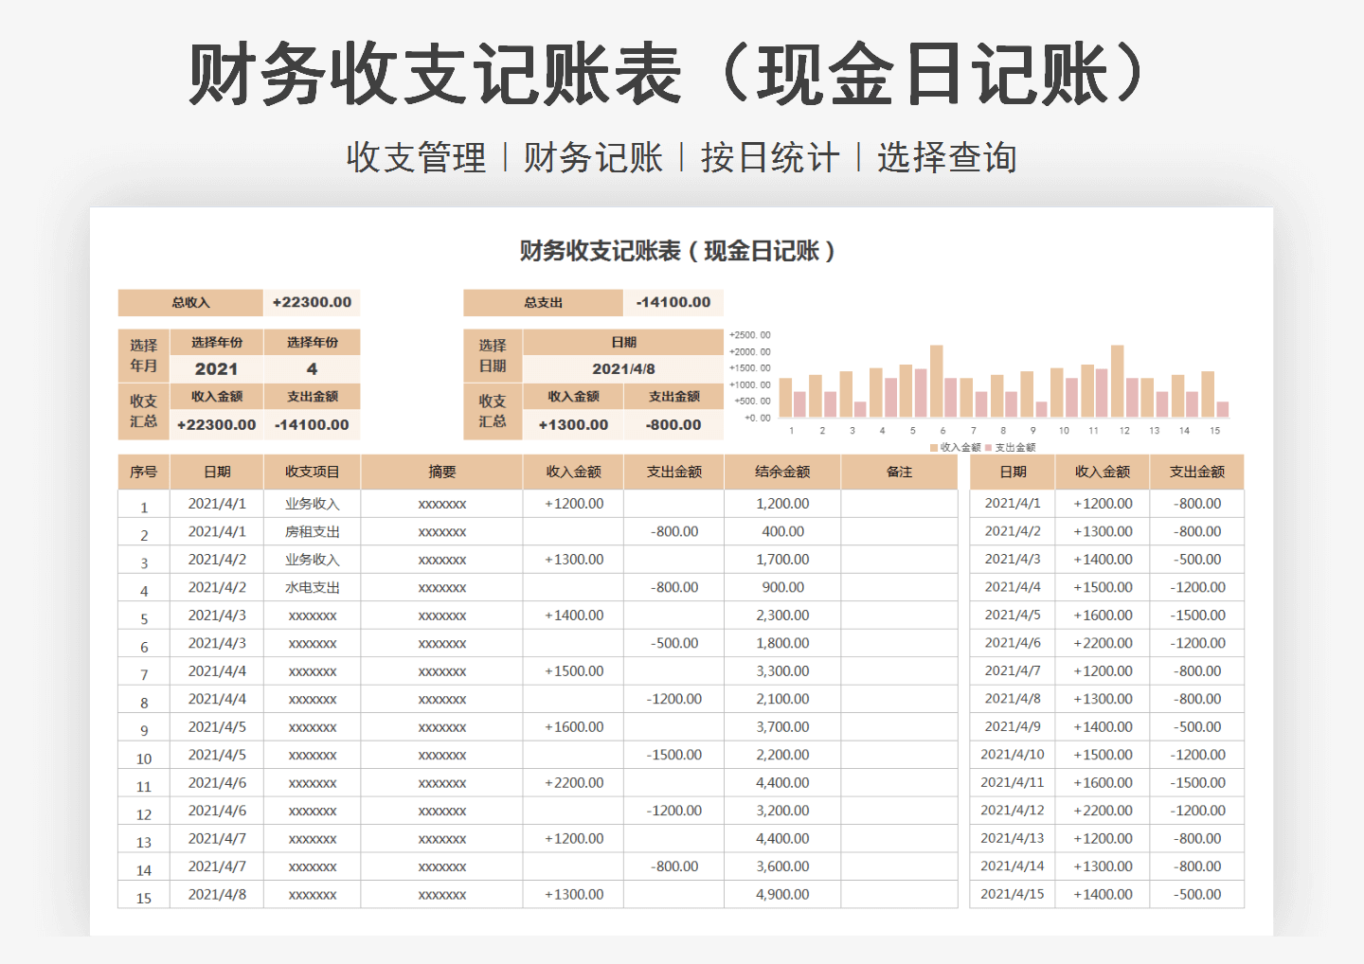Select the 房租支出 entry in row 2
Viewport: 1364px width, 964px height.
pos(313,531)
